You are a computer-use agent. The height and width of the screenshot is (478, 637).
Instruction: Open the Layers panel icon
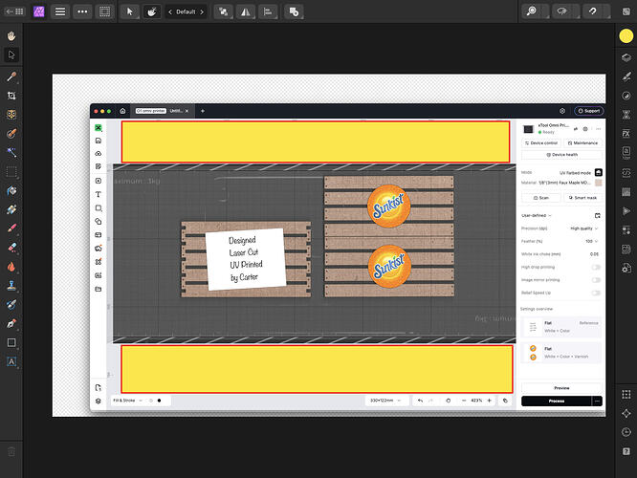(626, 57)
